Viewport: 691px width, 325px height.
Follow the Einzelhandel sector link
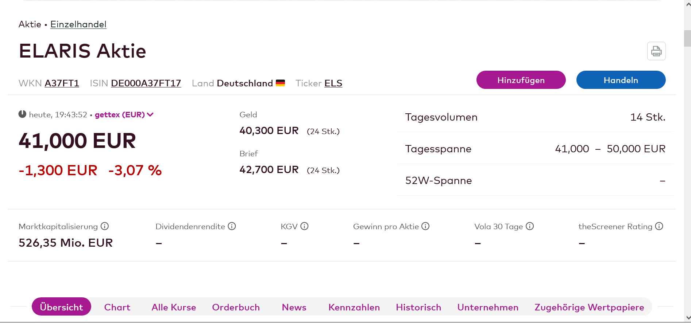[78, 24]
